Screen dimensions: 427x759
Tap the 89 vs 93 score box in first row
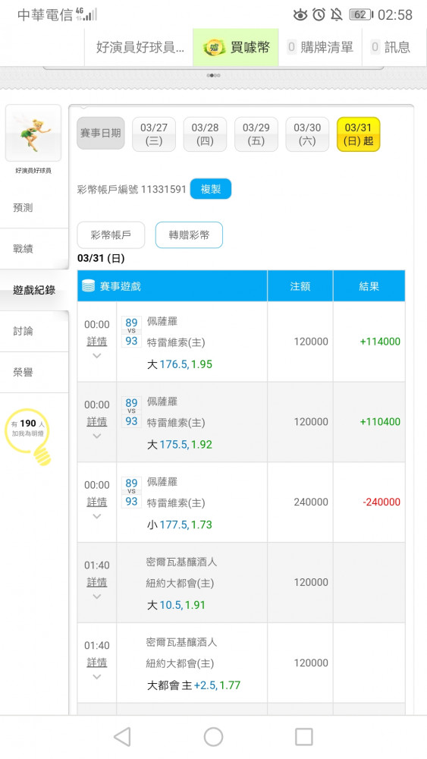coord(131,332)
